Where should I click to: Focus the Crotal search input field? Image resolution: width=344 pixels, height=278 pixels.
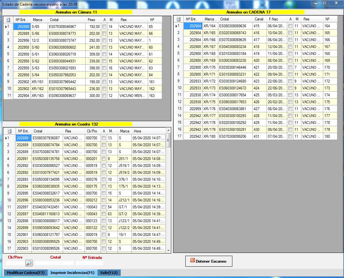click(54, 263)
